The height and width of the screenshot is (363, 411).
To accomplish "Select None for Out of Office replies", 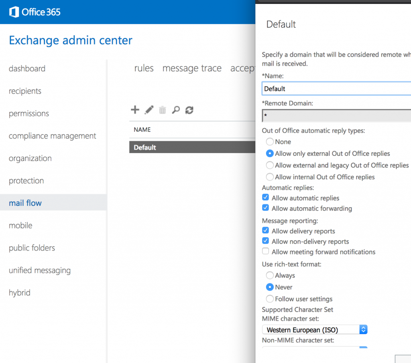I will 270,141.
